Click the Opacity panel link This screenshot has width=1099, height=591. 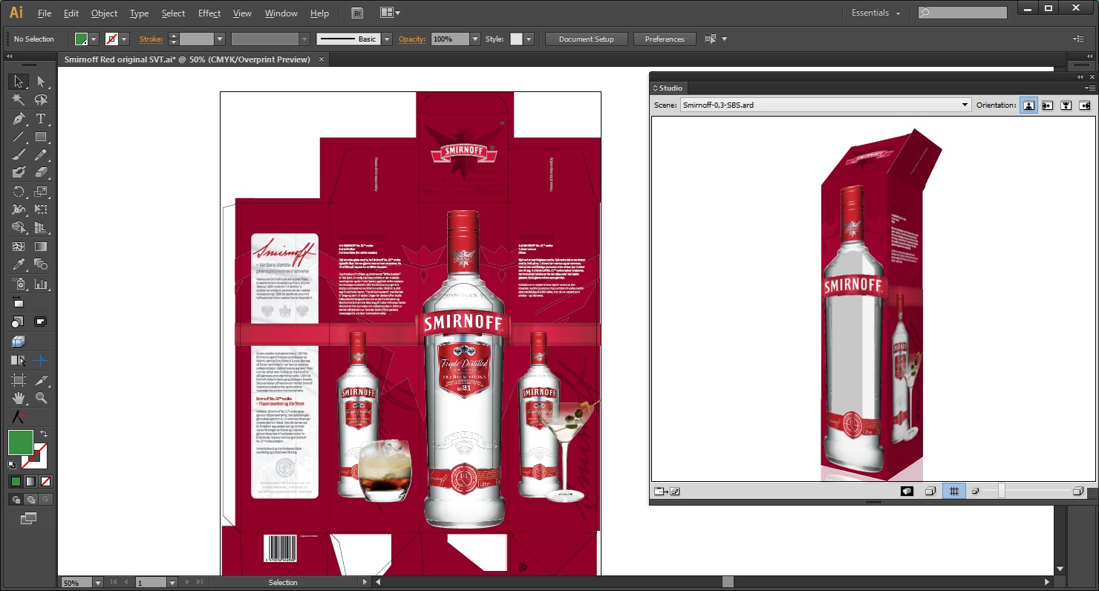[x=412, y=39]
